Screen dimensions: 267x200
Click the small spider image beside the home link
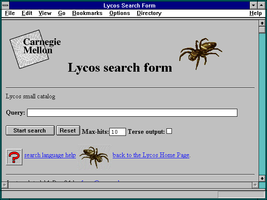pyautogui.click(x=94, y=157)
